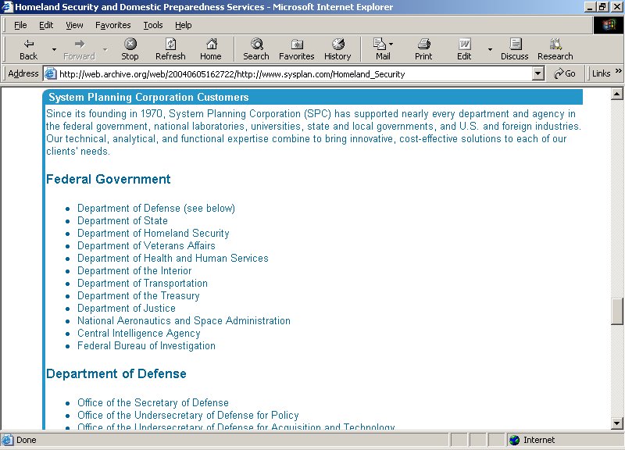The image size is (625, 450).
Task: Open the Tools menu
Action: click(153, 25)
